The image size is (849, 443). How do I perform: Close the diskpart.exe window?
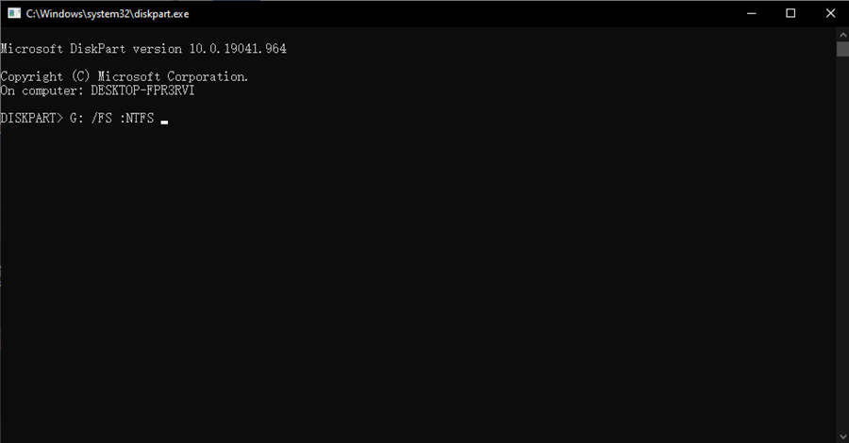click(830, 13)
